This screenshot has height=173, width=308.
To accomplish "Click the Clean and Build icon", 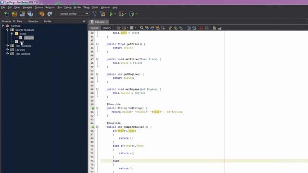I will [103, 14].
